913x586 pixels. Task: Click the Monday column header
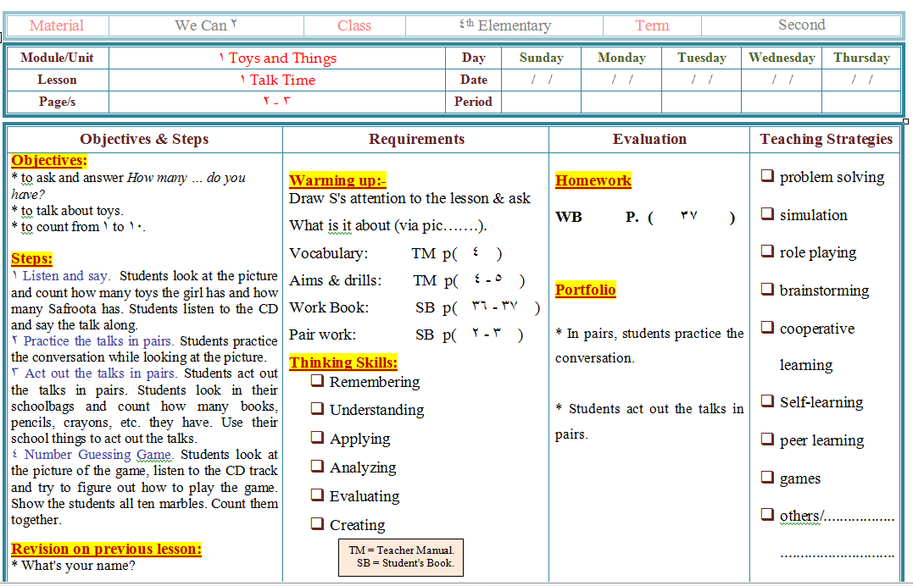pos(621,58)
